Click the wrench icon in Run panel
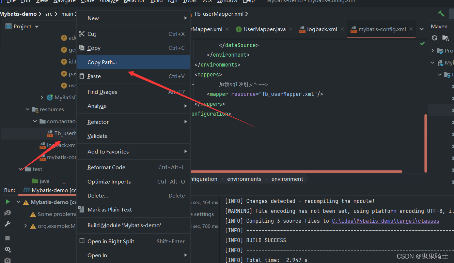 coord(7,224)
